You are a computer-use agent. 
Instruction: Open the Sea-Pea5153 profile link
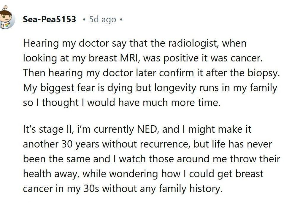(x=49, y=20)
